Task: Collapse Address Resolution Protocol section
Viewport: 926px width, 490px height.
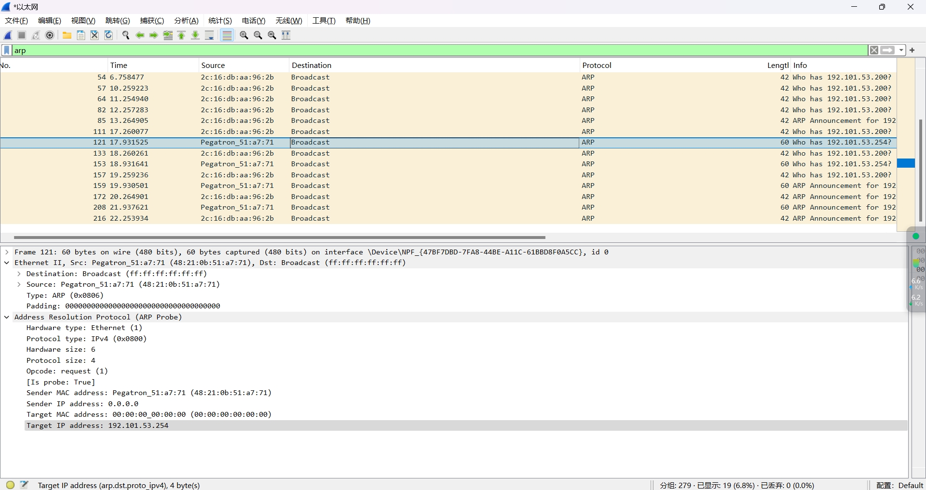Action: coord(7,317)
